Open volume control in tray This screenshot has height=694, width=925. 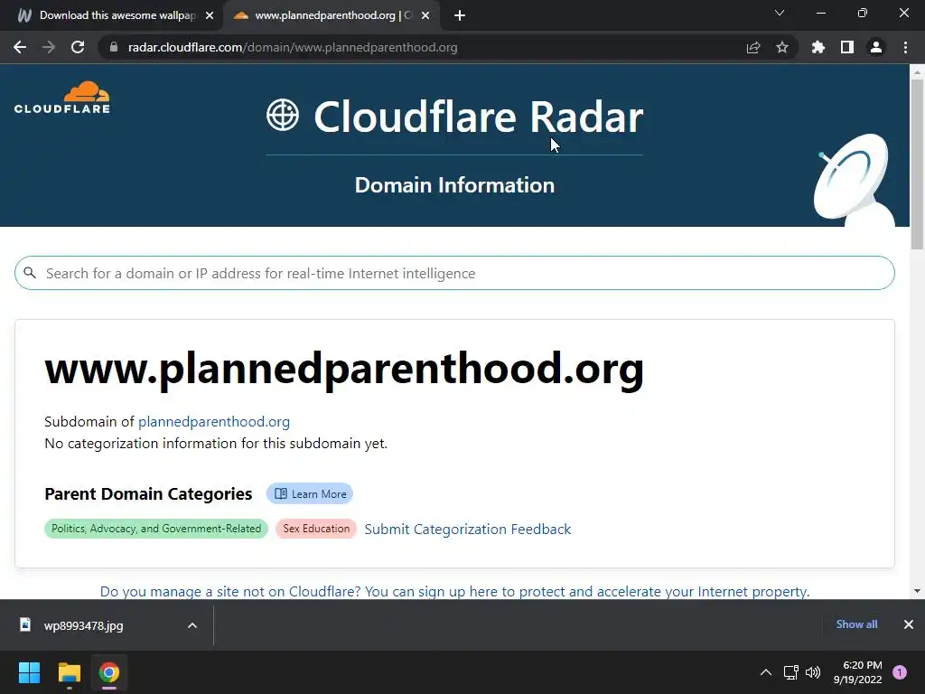(x=813, y=672)
